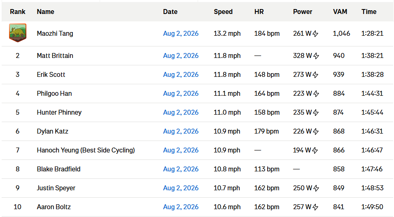Click power meter icon beside 261 W
394x217 pixels.
pos(316,34)
